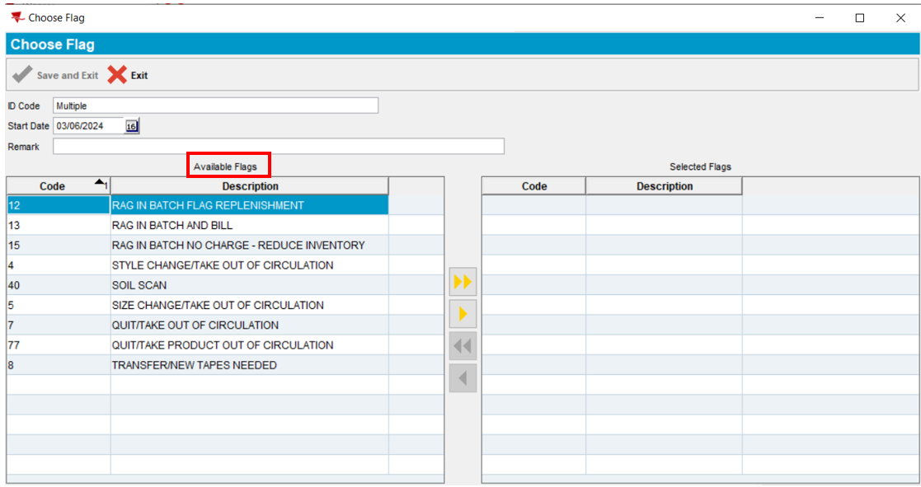Click Selected Flags Description column header

(664, 186)
